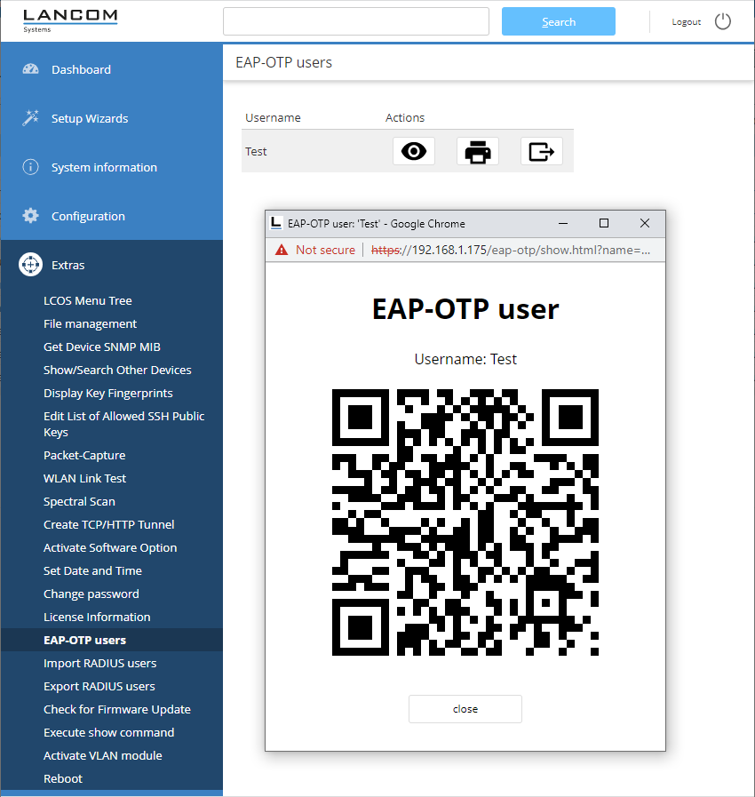The height and width of the screenshot is (797, 755).
Task: Click the close button under QR code
Action: pyautogui.click(x=465, y=709)
